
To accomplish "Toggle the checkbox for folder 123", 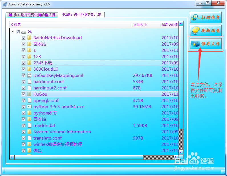I will coord(23,57).
